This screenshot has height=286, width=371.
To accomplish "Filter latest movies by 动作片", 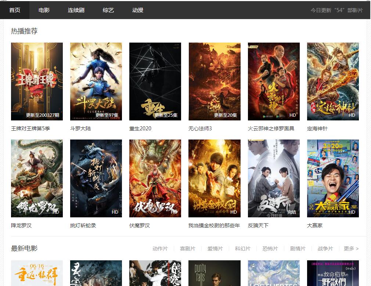I will pyautogui.click(x=160, y=249).
